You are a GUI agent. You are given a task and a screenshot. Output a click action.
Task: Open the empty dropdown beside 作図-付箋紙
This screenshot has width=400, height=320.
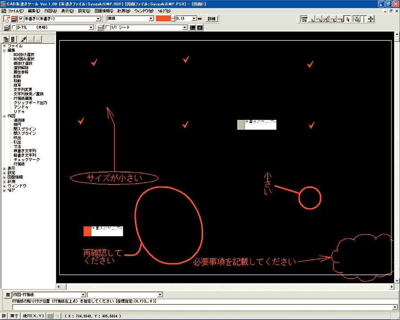click(160, 295)
